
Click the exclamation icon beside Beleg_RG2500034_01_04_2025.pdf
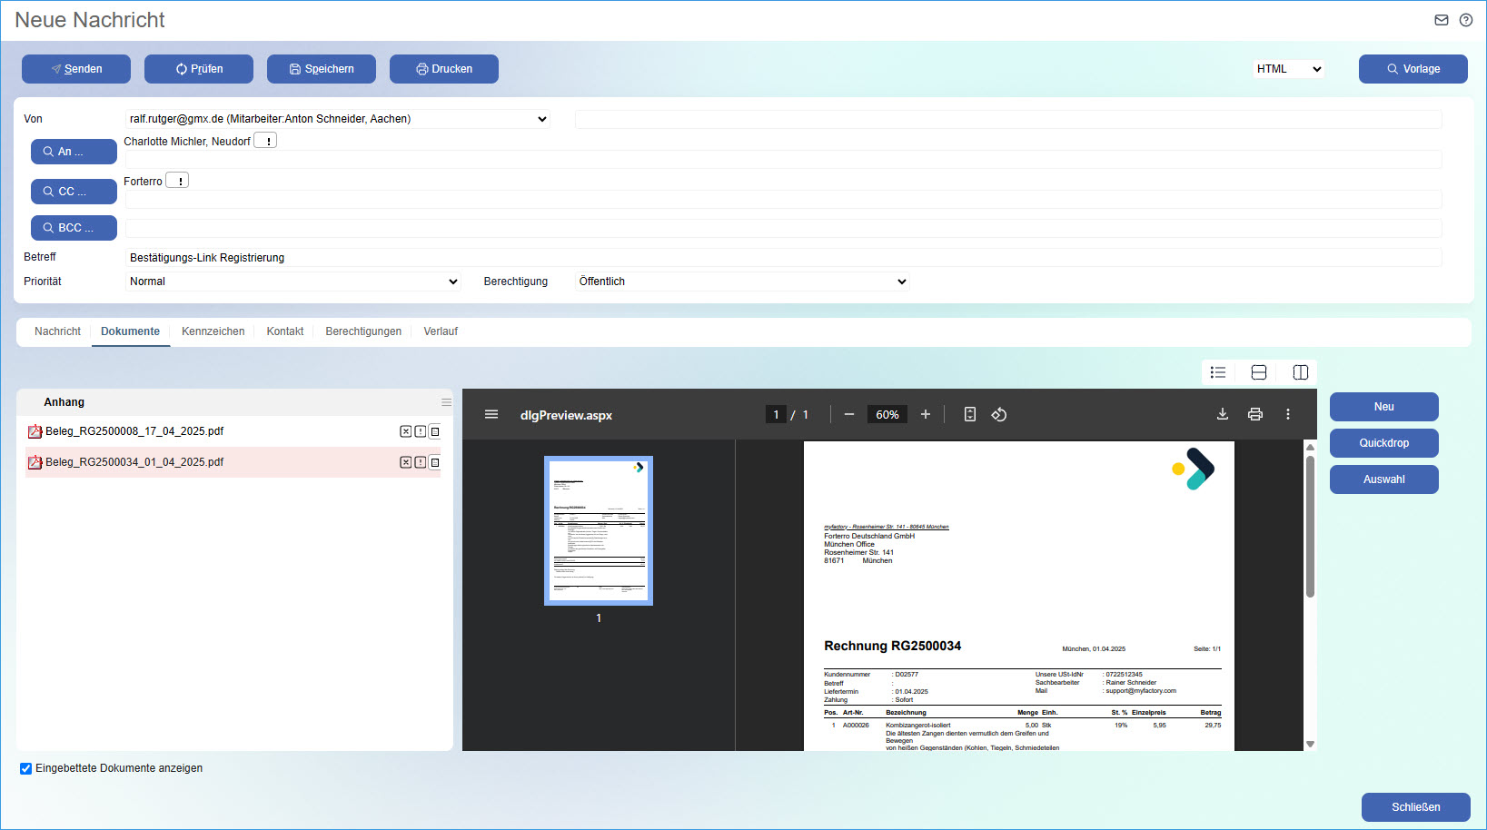[x=420, y=462]
